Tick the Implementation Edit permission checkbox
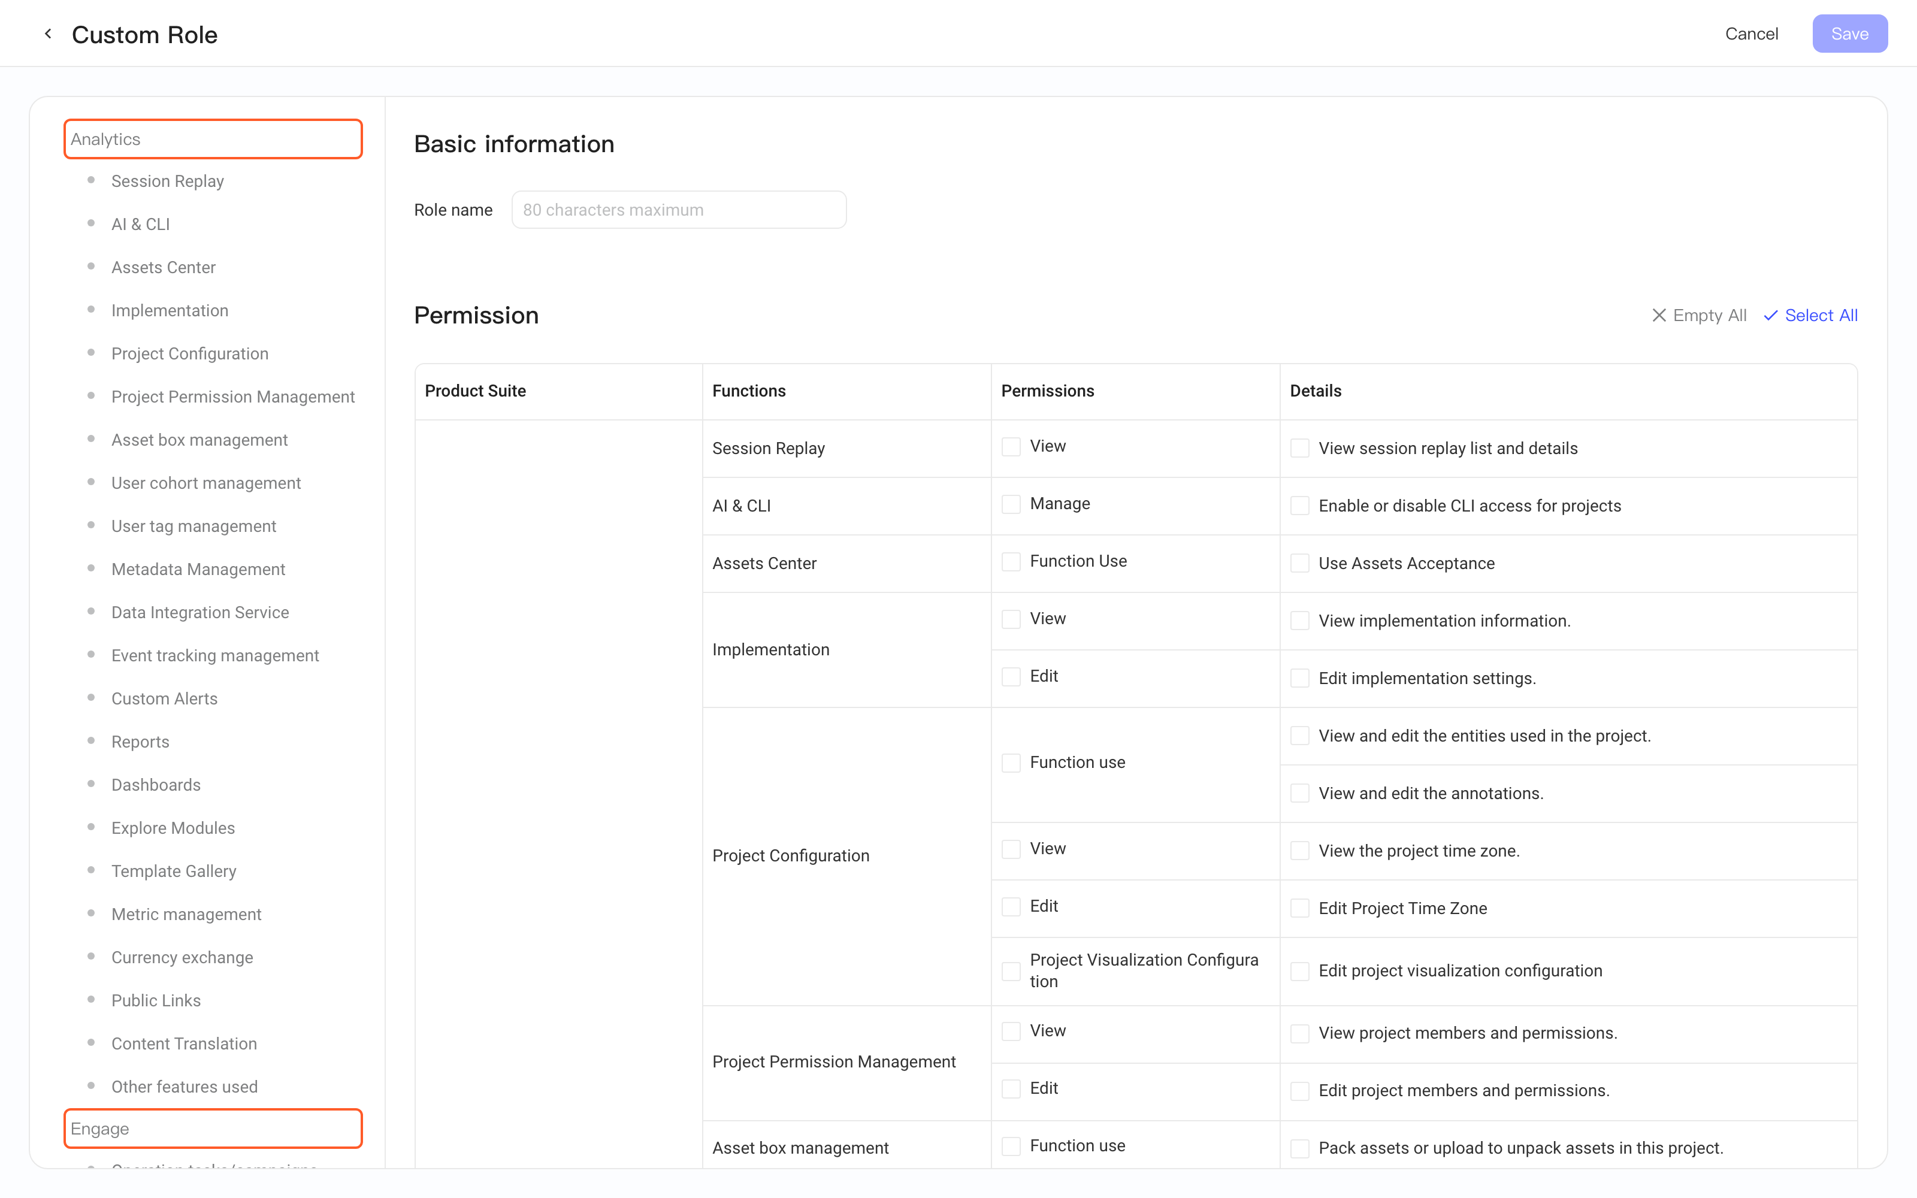 1011,677
